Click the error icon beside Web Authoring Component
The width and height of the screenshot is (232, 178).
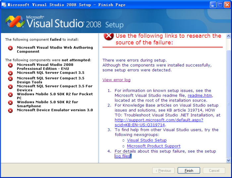10,48
